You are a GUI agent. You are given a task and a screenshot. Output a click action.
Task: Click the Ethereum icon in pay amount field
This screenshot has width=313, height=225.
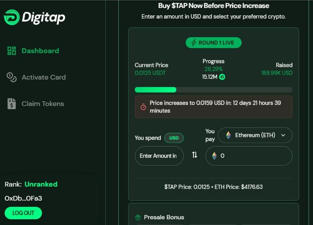tap(214, 156)
